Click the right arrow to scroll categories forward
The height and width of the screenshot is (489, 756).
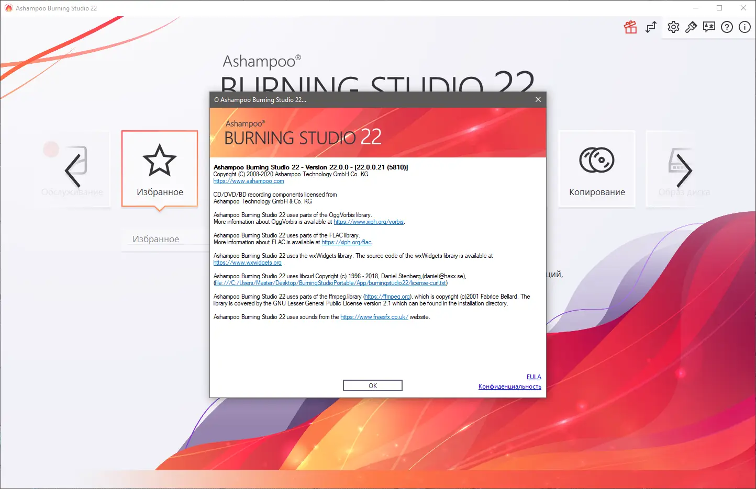click(684, 170)
